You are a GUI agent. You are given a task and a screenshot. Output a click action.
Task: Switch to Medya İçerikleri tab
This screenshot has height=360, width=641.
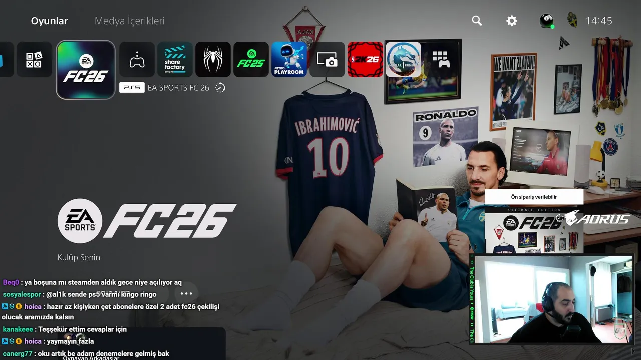coord(129,21)
